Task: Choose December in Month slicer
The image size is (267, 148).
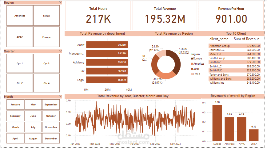Action: click(x=51, y=138)
